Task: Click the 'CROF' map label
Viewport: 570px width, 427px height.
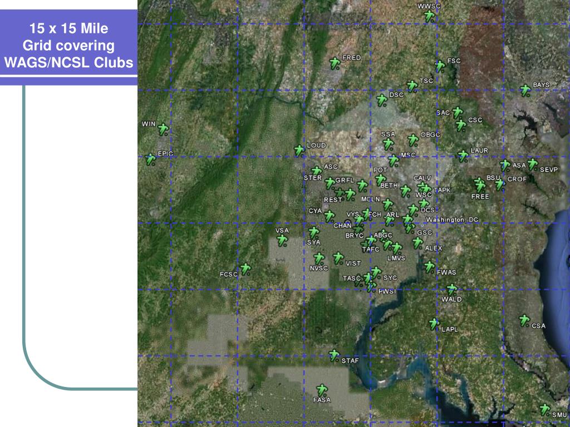Action: tap(517, 179)
